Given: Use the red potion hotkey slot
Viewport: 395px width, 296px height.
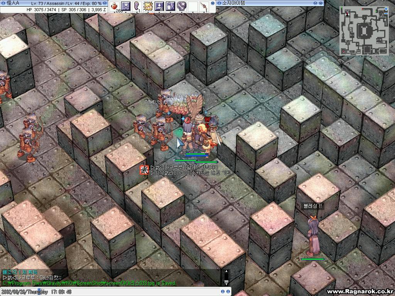Looking at the screenshot, I should pyautogui.click(x=115, y=6).
